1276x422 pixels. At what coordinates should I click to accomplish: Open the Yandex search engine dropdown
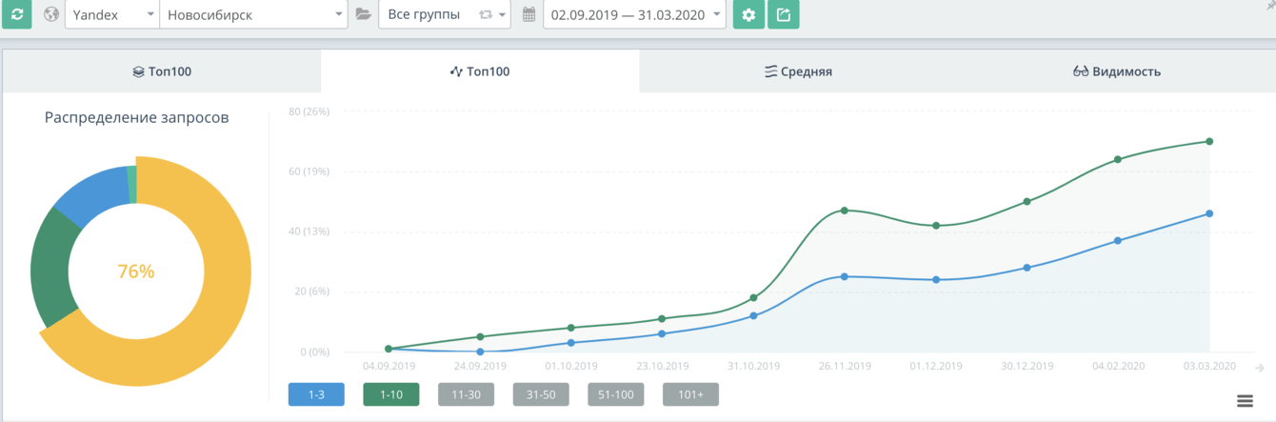(x=111, y=14)
